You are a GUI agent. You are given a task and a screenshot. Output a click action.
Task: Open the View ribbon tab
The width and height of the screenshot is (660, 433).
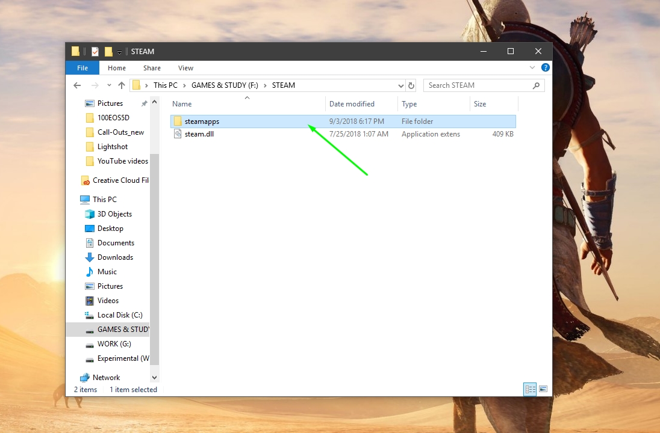pyautogui.click(x=185, y=68)
